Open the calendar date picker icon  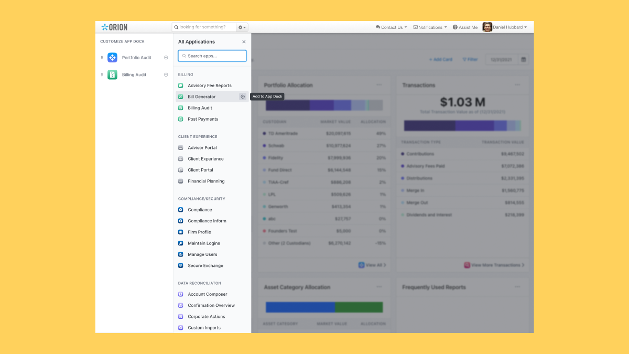point(524,60)
